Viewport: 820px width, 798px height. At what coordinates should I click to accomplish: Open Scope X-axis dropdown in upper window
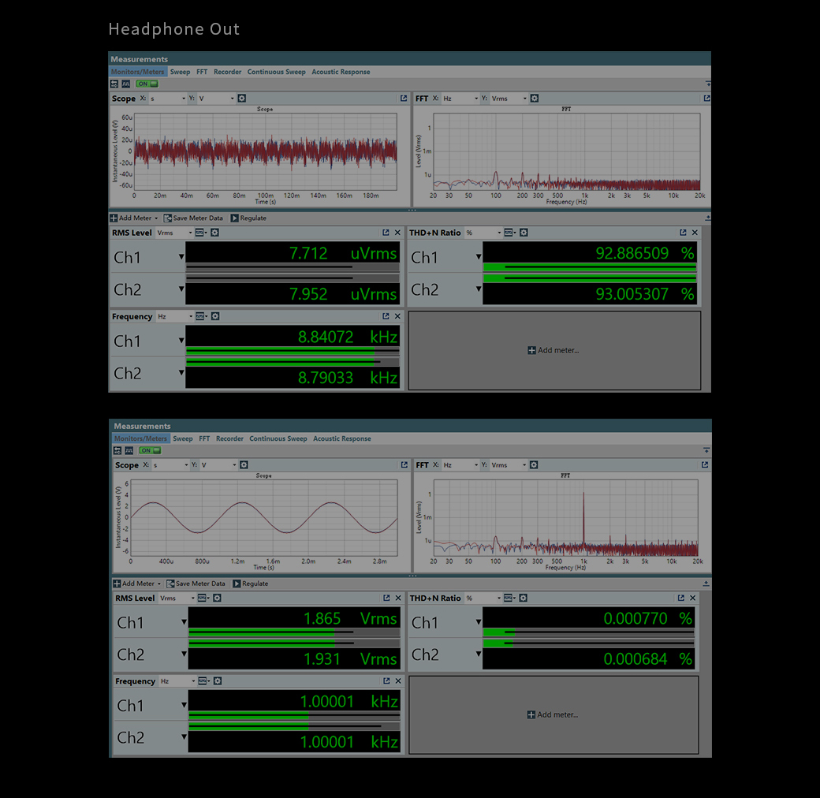[x=167, y=99]
